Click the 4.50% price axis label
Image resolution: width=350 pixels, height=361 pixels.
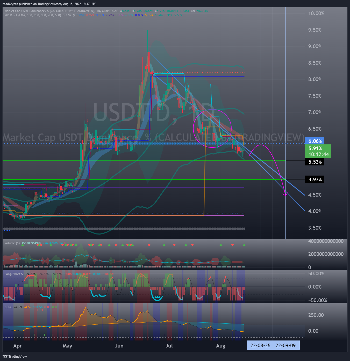(315, 195)
